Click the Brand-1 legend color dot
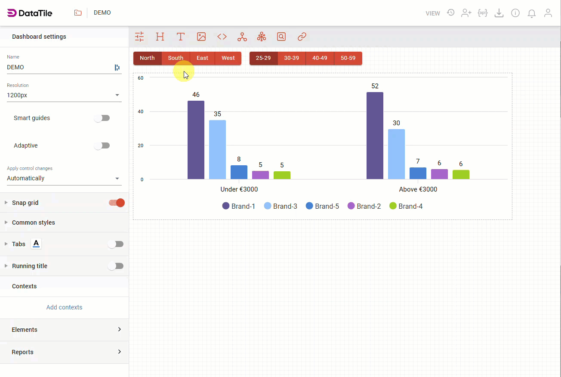The height and width of the screenshot is (377, 561). [x=226, y=206]
